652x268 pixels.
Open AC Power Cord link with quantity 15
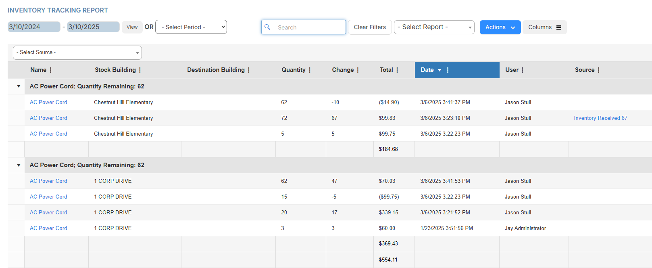(48, 197)
